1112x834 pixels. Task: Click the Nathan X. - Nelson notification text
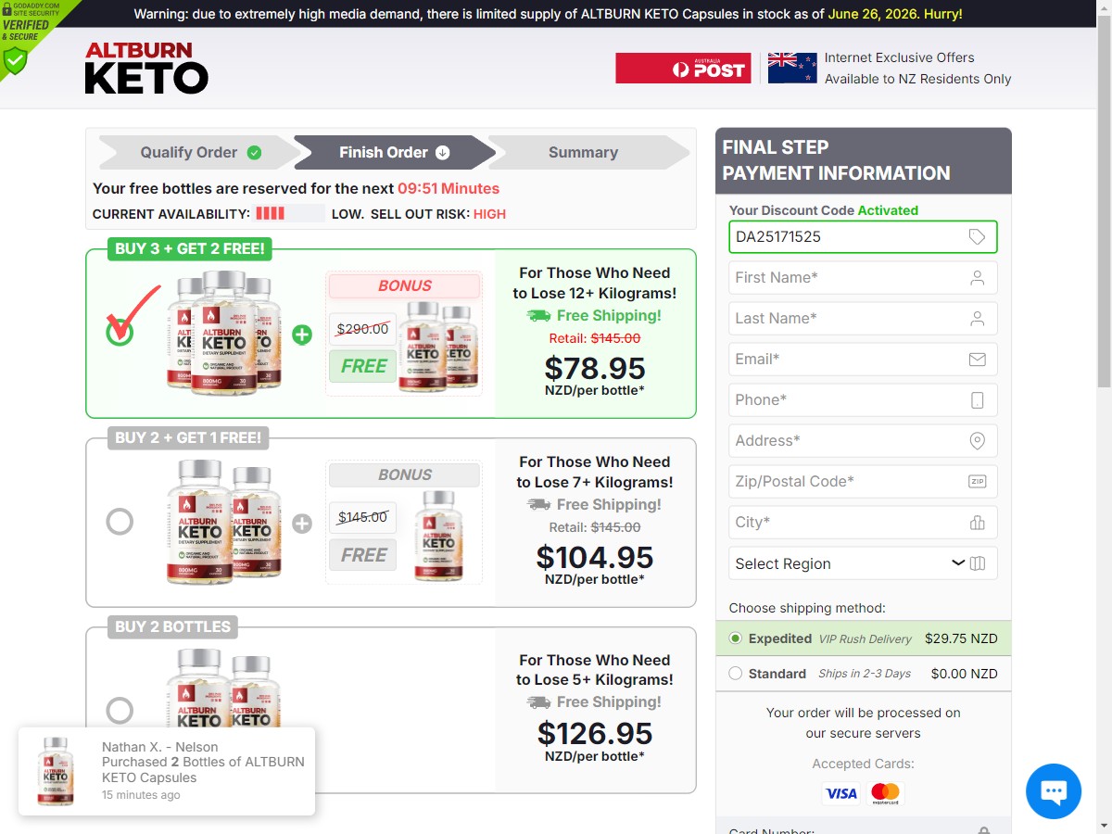point(160,747)
